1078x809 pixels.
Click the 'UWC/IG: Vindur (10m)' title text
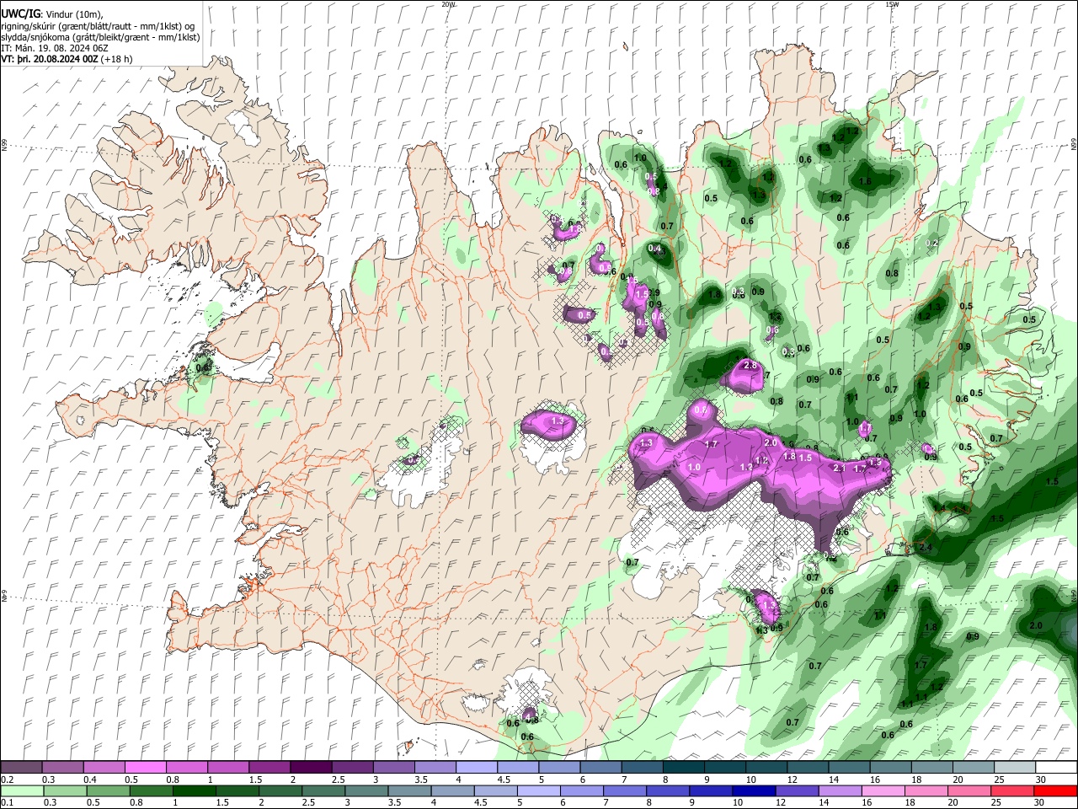(x=52, y=14)
